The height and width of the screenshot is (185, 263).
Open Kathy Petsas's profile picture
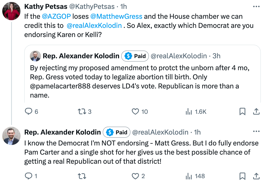click(x=11, y=11)
